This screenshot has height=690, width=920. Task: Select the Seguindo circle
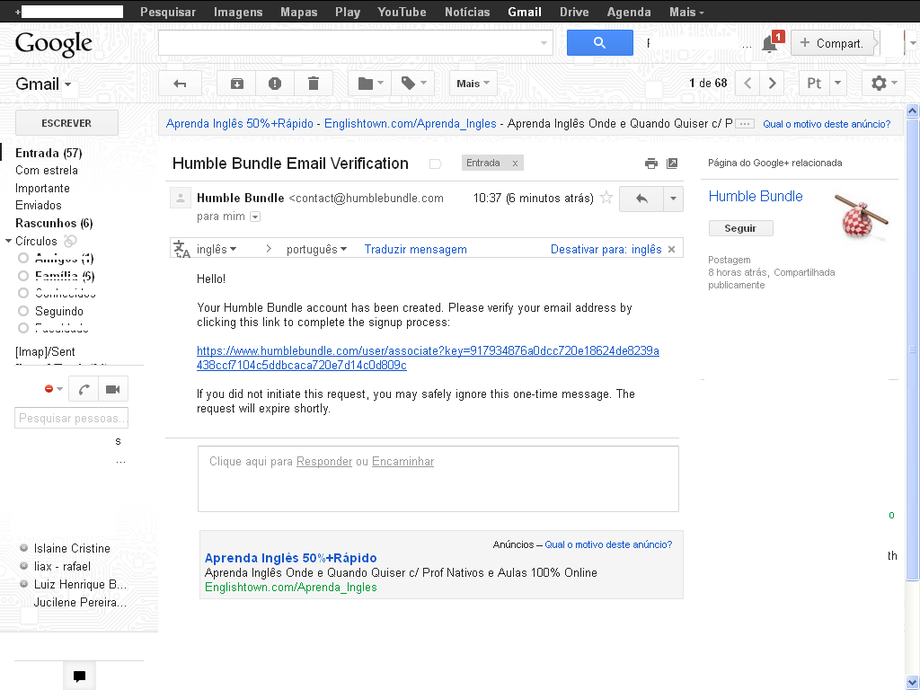[58, 312]
